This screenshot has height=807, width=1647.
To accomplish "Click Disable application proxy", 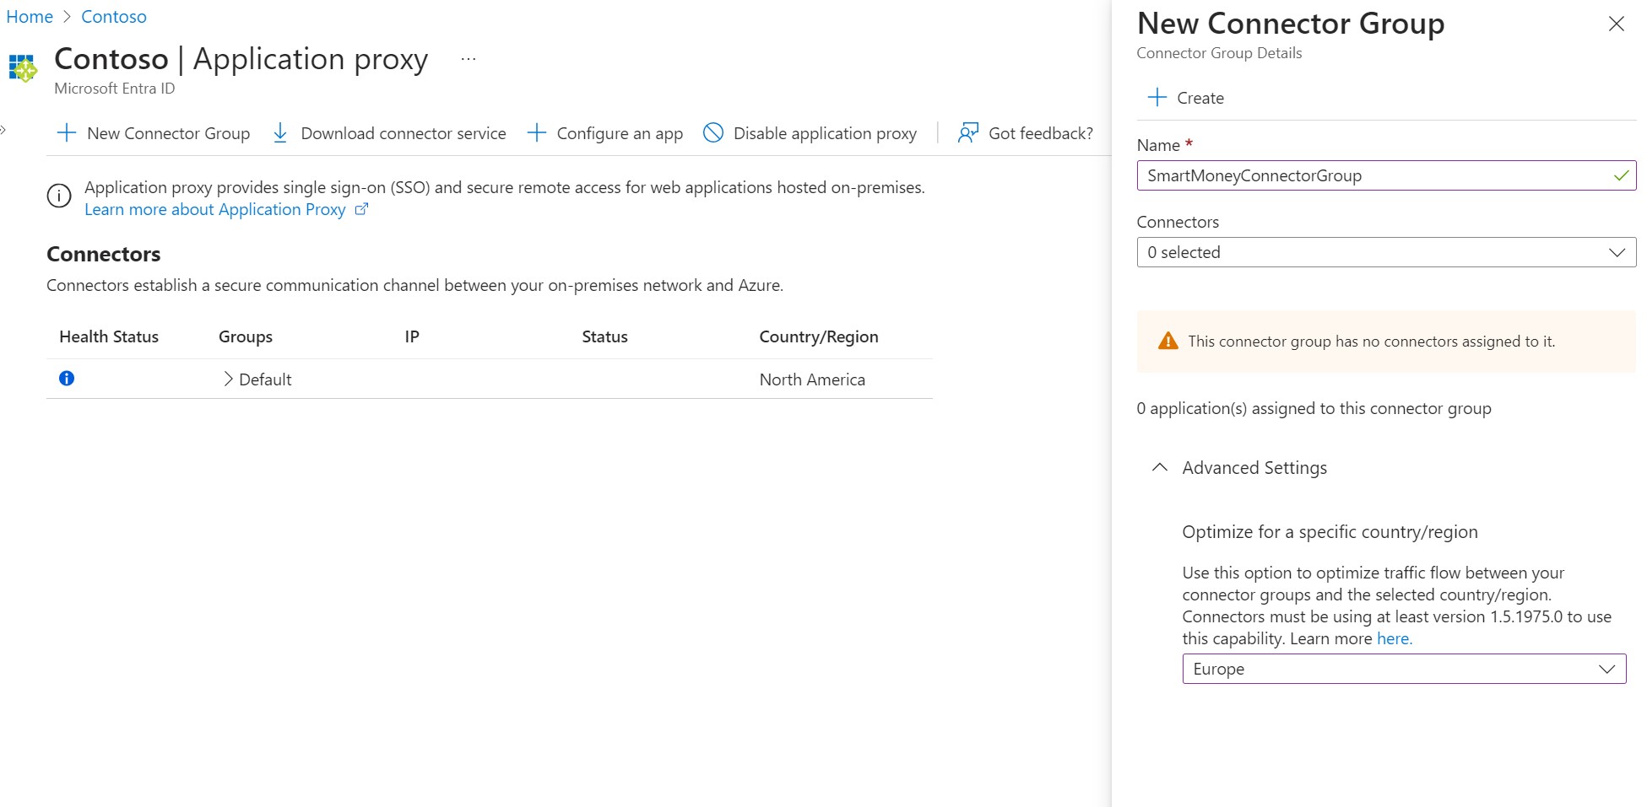I will tap(810, 133).
